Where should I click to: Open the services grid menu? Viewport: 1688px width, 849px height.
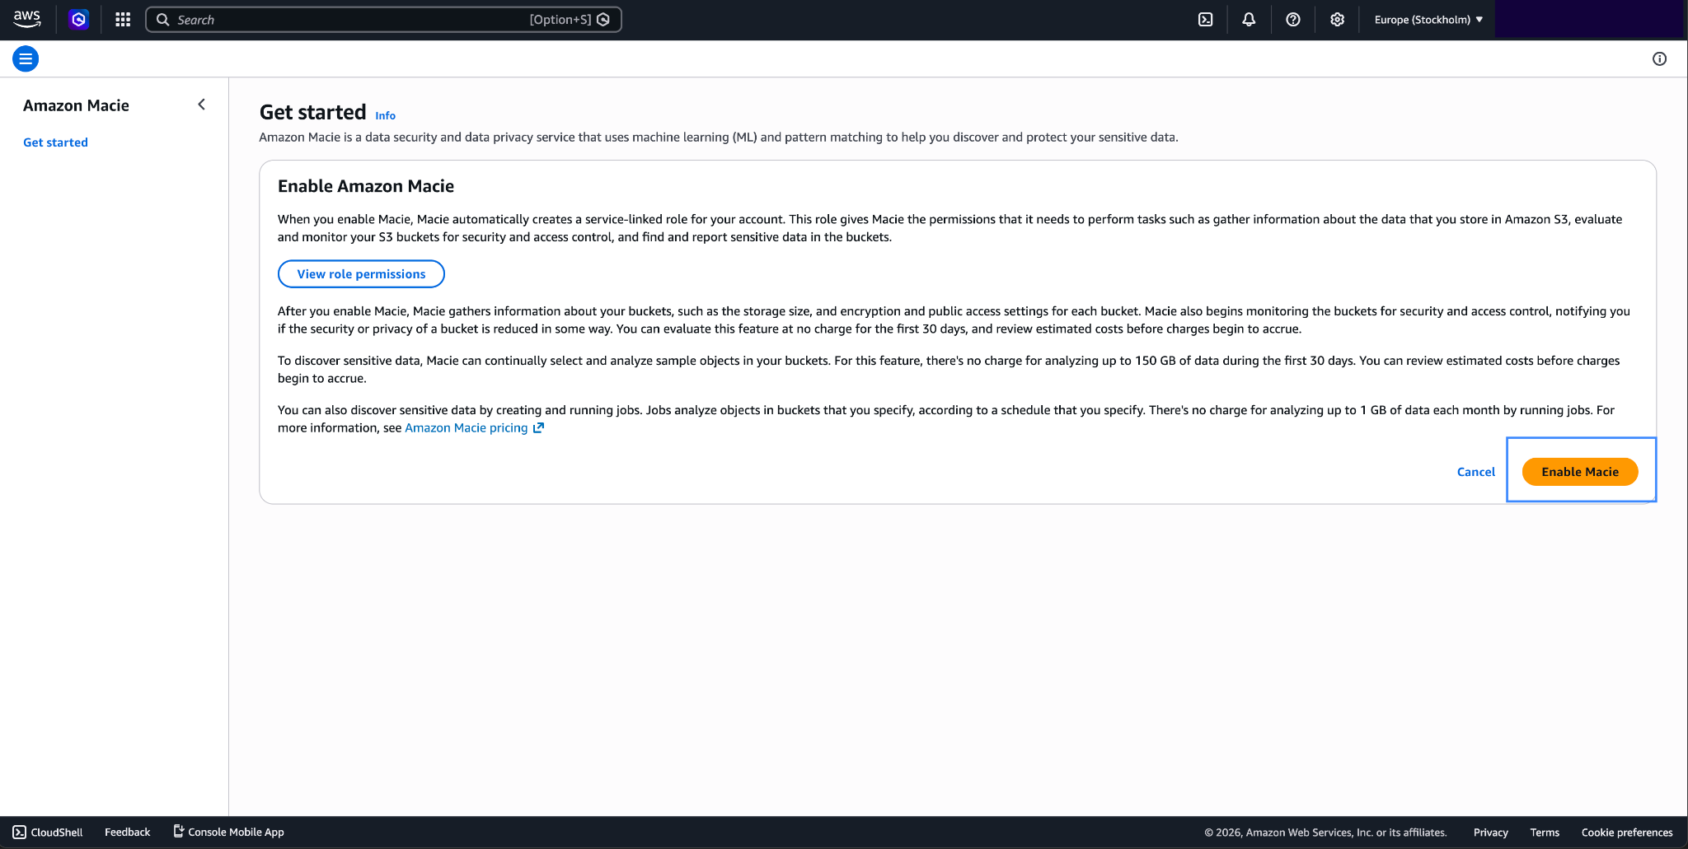click(123, 19)
